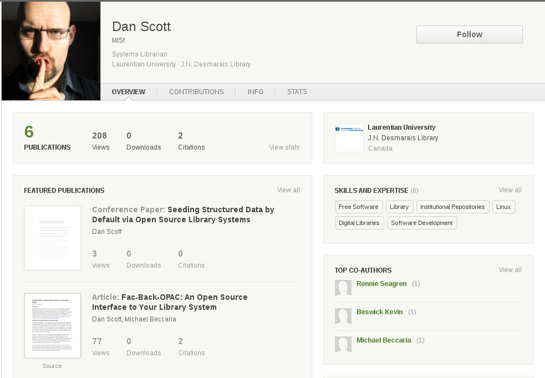Click Dan Scott in Fac-Back-OPAC authors
545x378 pixels.
point(106,319)
